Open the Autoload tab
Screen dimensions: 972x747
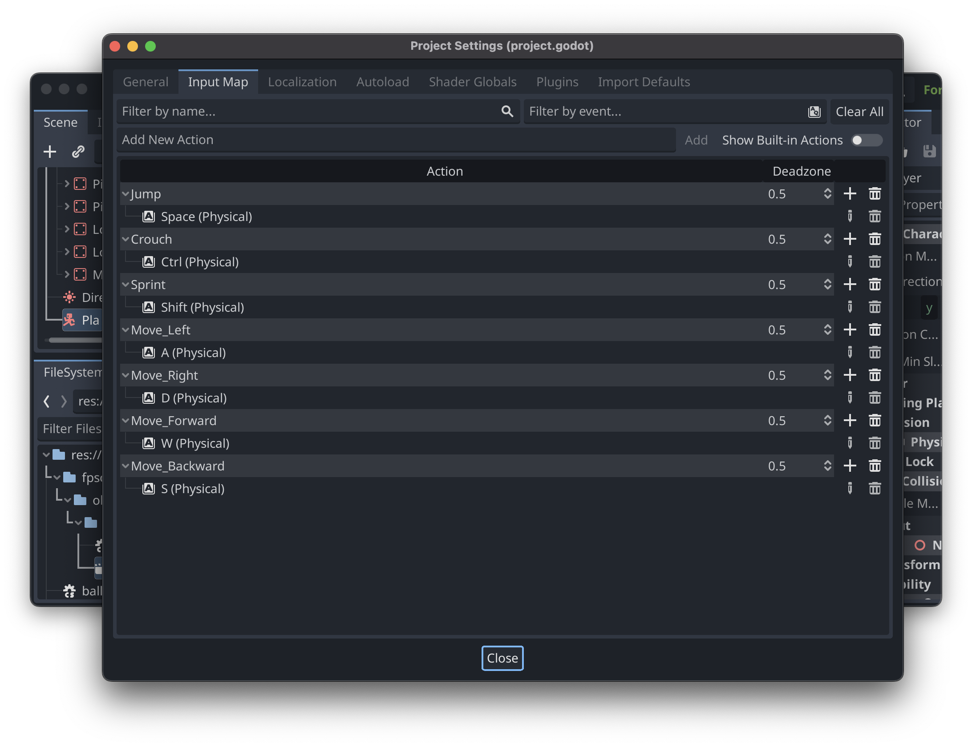click(382, 82)
